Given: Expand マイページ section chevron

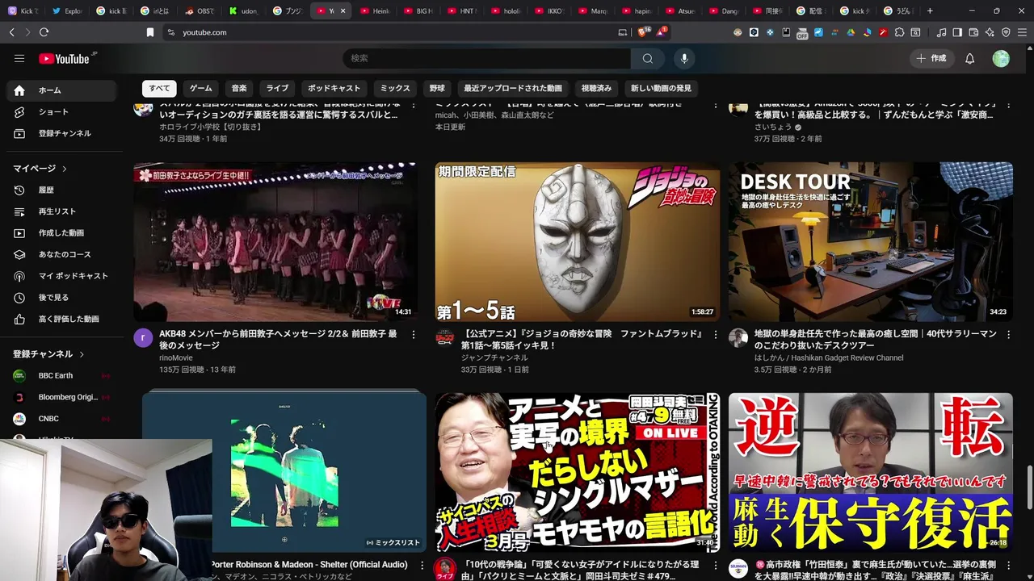Looking at the screenshot, I should coord(64,169).
